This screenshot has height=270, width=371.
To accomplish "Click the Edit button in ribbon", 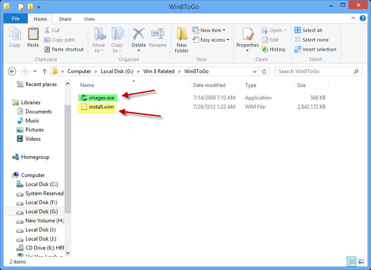I will point(270,40).
